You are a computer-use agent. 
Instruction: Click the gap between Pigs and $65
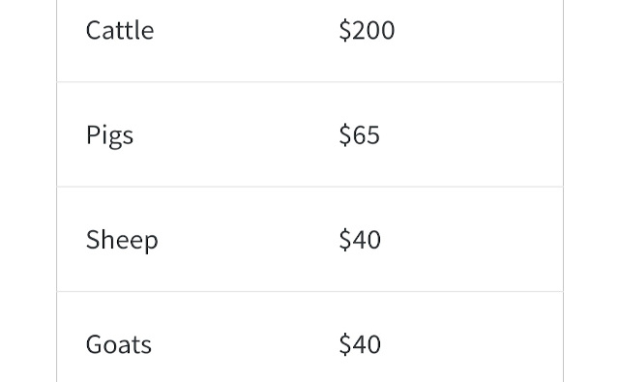236,135
